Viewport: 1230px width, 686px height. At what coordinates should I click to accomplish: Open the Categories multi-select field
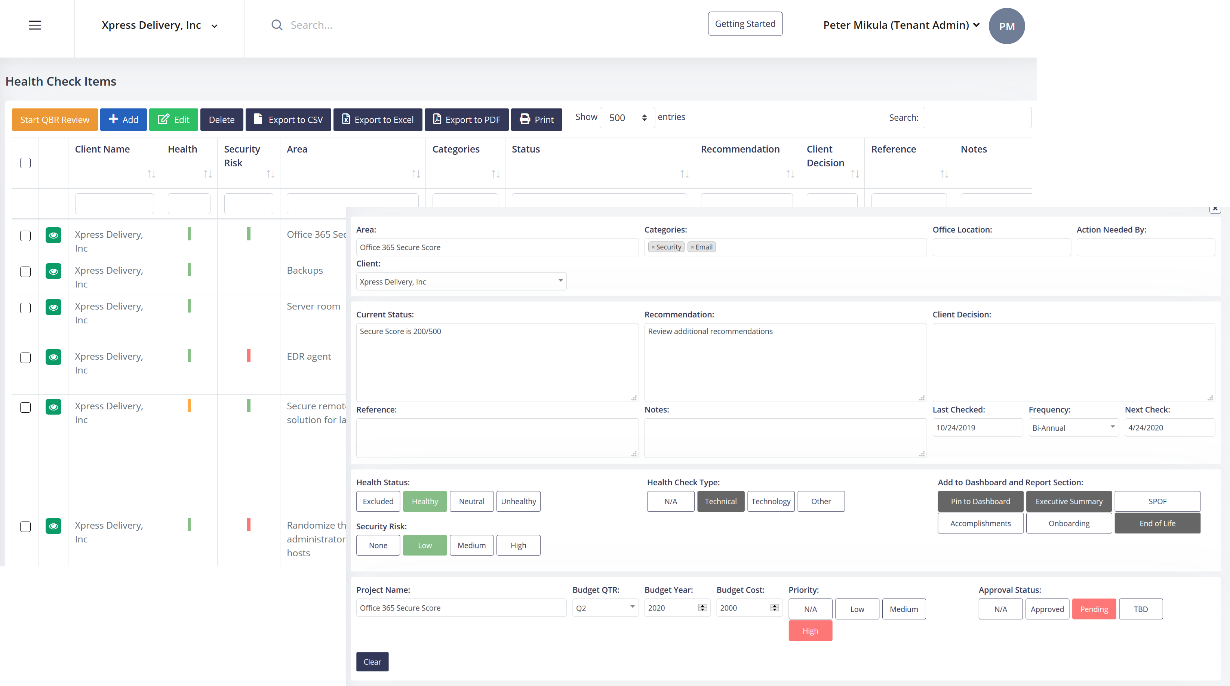pos(785,247)
